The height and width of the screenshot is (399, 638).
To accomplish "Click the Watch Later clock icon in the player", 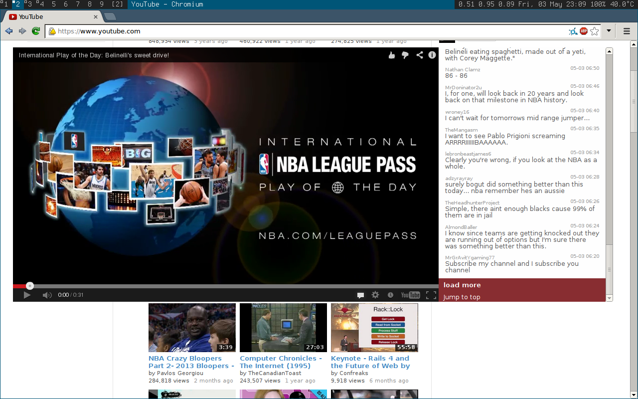I will pos(390,295).
